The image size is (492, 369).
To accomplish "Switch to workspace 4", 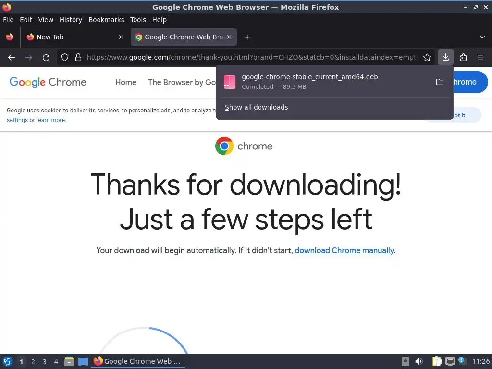I will (56, 362).
